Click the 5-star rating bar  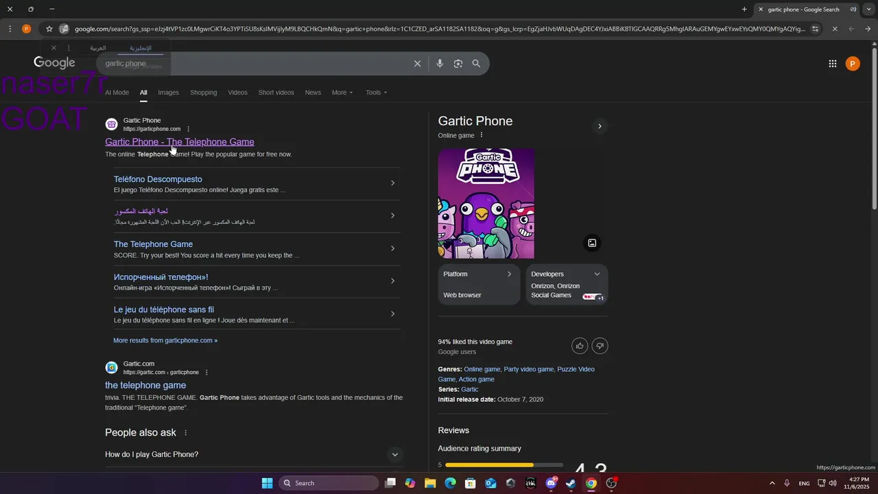[x=504, y=465]
